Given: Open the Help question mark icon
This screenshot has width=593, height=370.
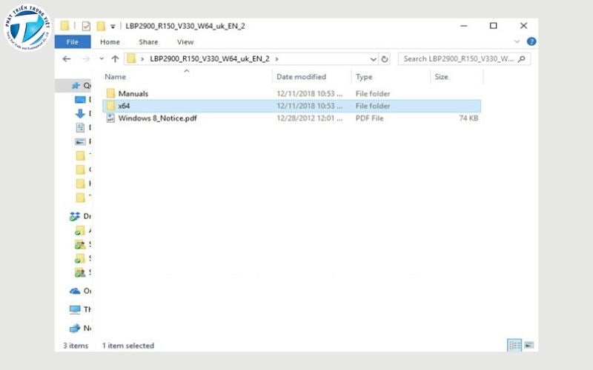Looking at the screenshot, I should coord(531,42).
